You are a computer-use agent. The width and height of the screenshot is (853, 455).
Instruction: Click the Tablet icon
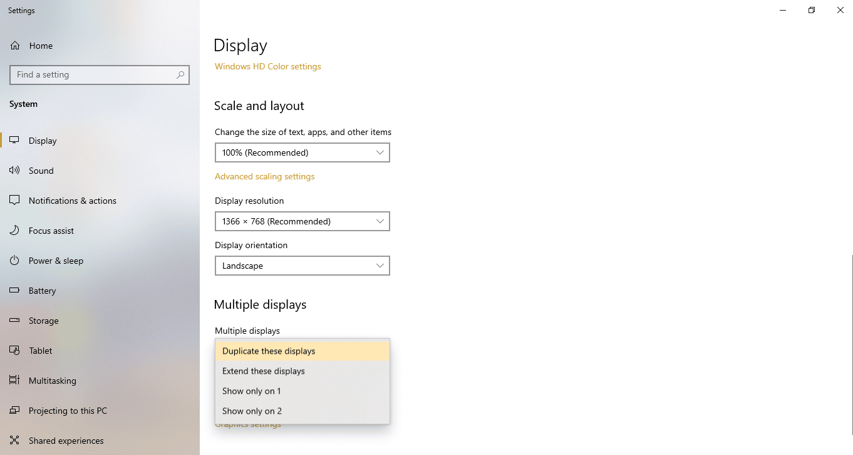tap(14, 351)
